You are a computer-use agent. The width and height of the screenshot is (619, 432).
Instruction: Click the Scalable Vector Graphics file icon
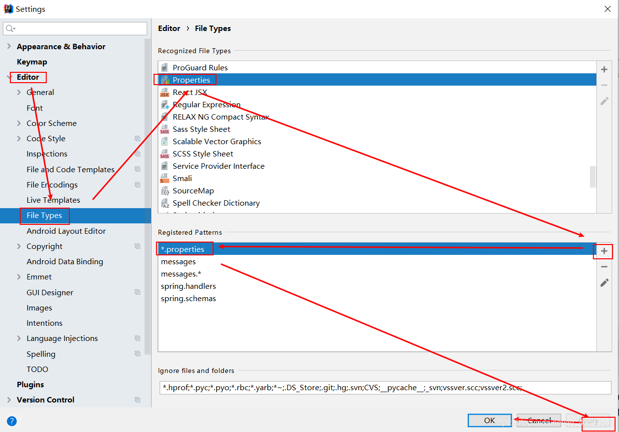(x=165, y=142)
